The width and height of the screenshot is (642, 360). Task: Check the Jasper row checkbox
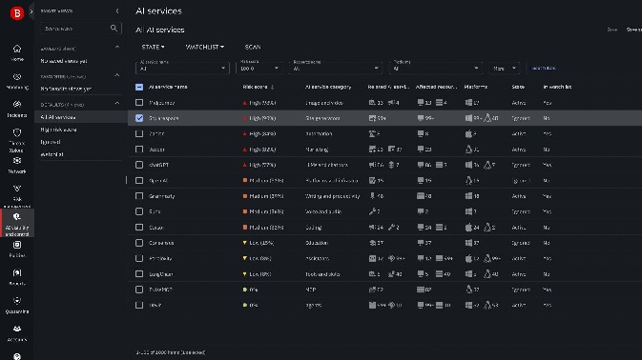click(139, 150)
